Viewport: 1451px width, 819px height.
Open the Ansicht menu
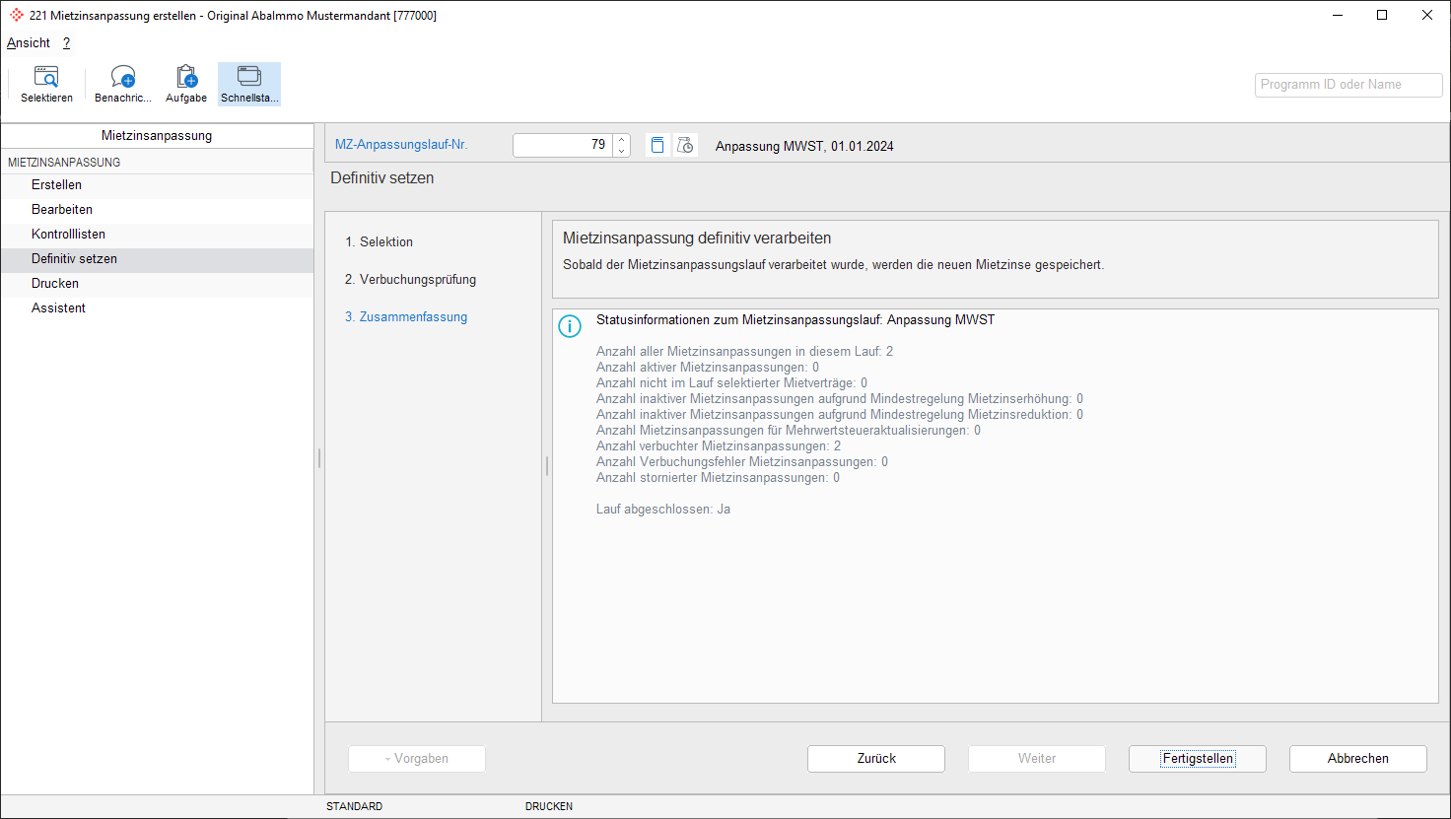point(29,43)
